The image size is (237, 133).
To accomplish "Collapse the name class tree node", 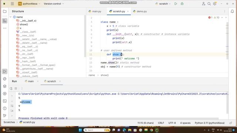I will pyautogui.click(x=11, y=17).
